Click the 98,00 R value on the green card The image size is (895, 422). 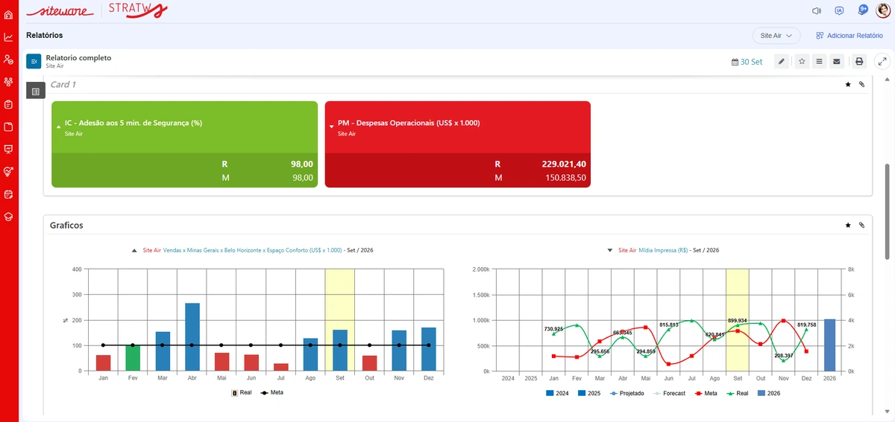[x=302, y=164]
